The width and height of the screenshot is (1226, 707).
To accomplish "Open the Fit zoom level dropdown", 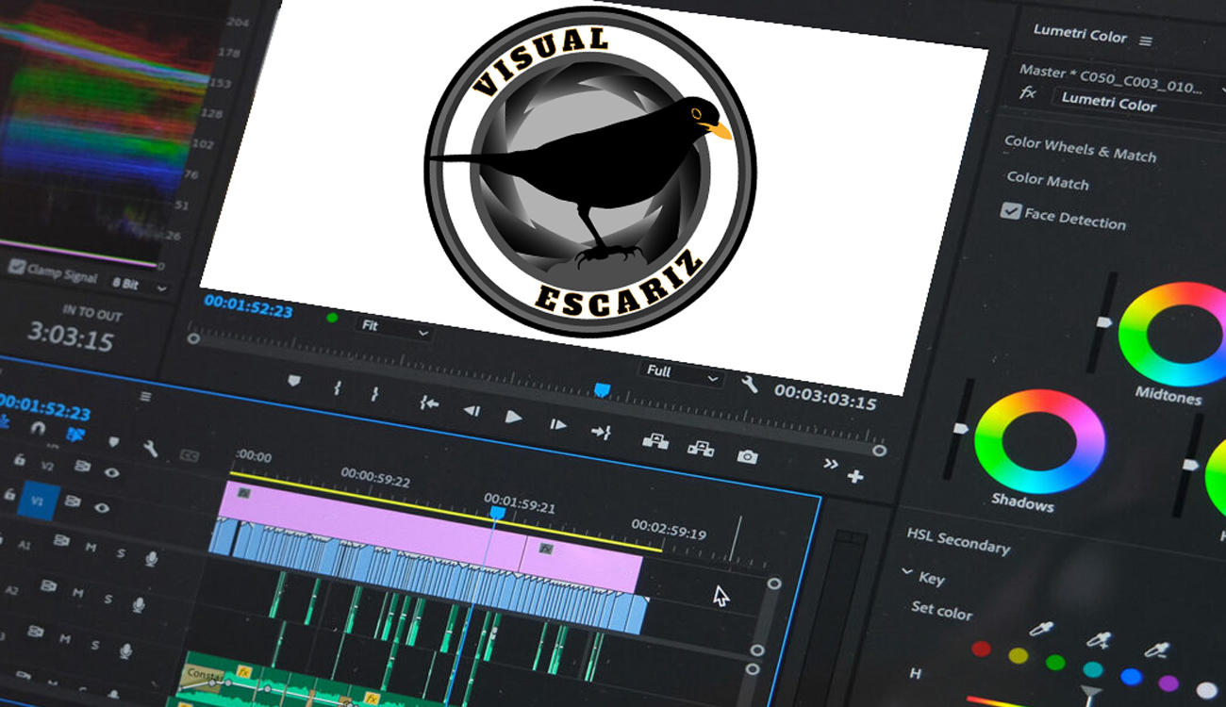I will point(394,326).
